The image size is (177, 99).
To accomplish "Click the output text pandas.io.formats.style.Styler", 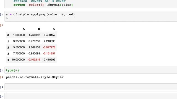I will click(x=35, y=77).
